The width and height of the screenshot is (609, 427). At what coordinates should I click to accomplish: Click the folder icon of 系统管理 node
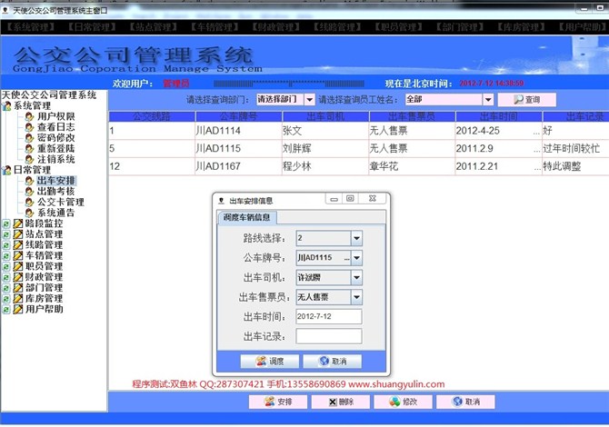point(6,105)
